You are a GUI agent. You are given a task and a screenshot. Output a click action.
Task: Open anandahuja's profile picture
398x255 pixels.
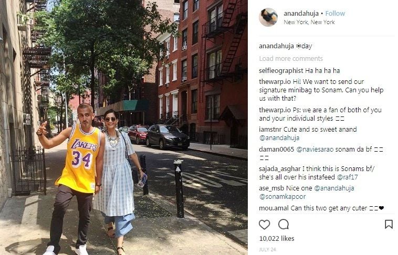[x=268, y=17]
